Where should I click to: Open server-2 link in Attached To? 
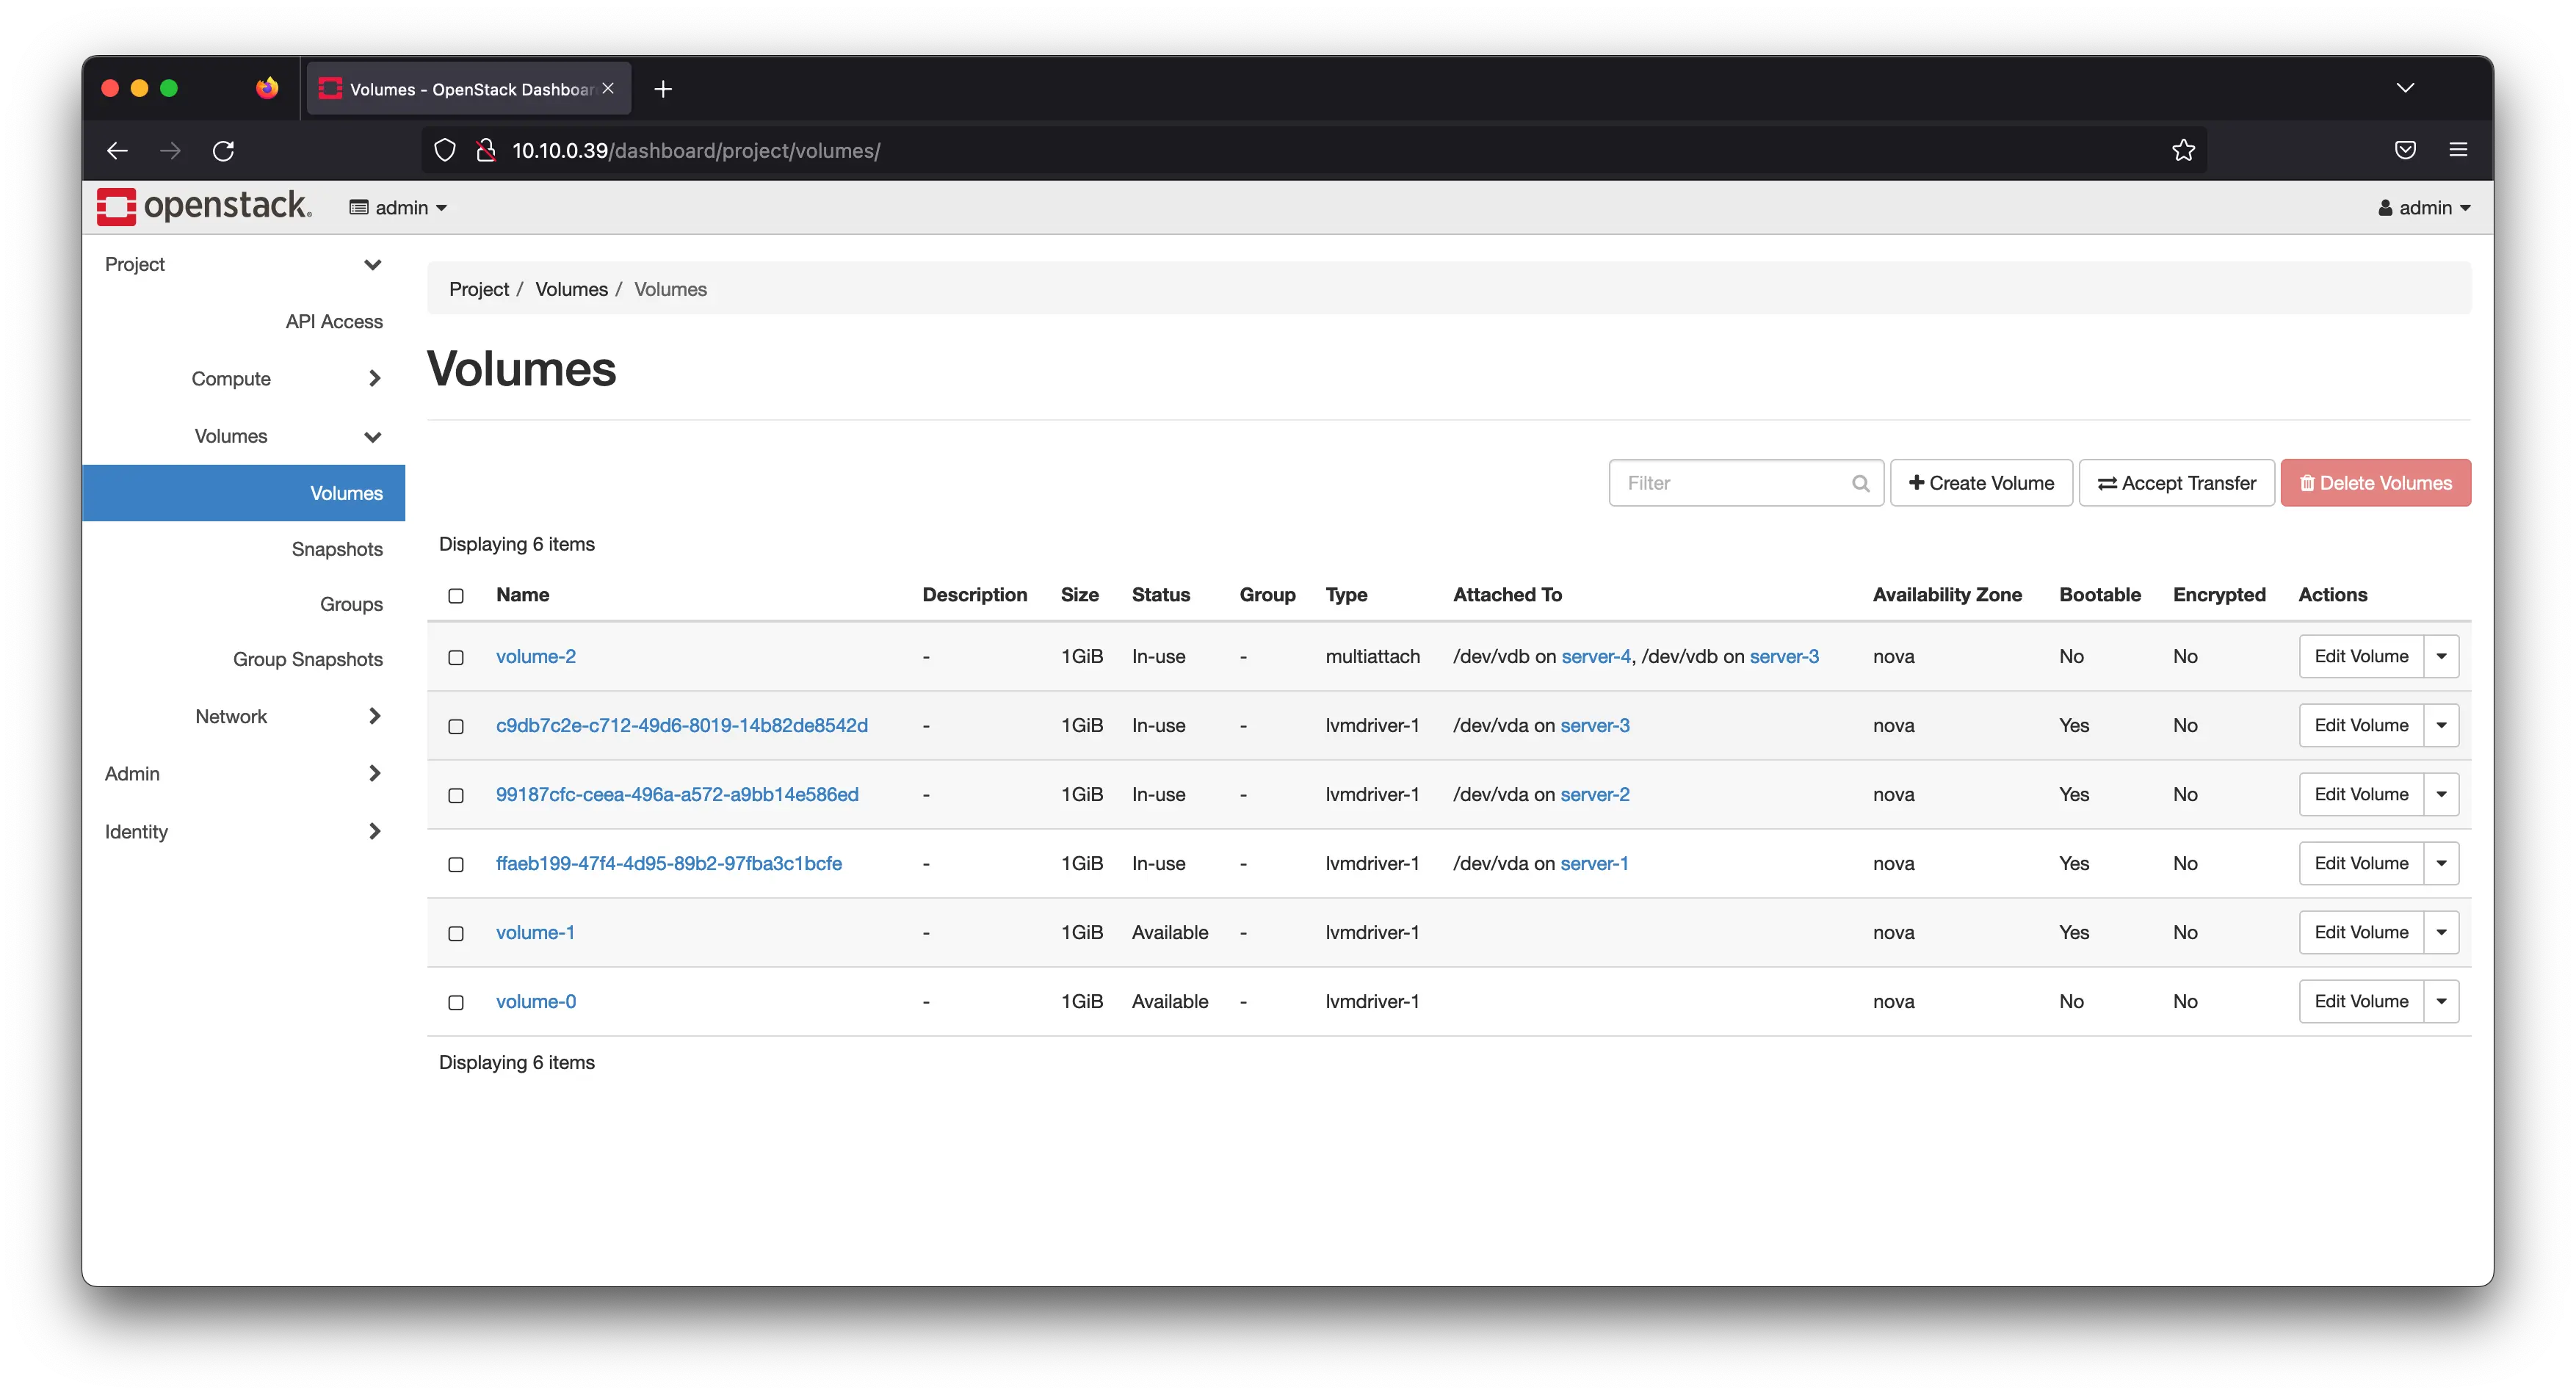pos(1595,794)
